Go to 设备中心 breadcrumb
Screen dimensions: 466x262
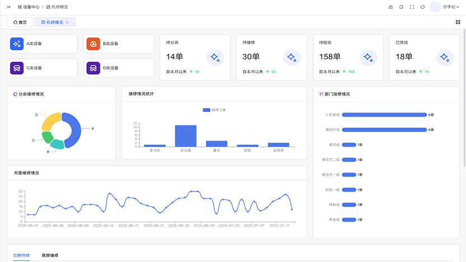point(29,7)
